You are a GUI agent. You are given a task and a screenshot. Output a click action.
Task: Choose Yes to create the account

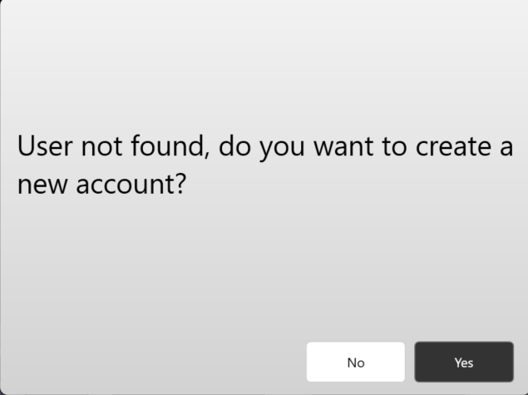(x=464, y=362)
